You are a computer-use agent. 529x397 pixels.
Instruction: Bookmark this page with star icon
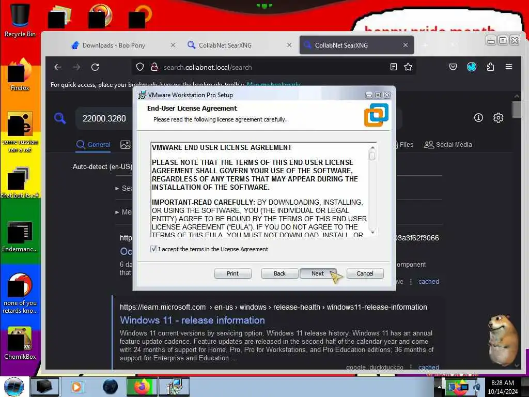coord(408,67)
